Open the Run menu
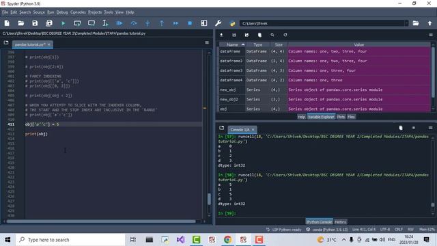Viewport: 437px width, 246px height. click(51, 12)
